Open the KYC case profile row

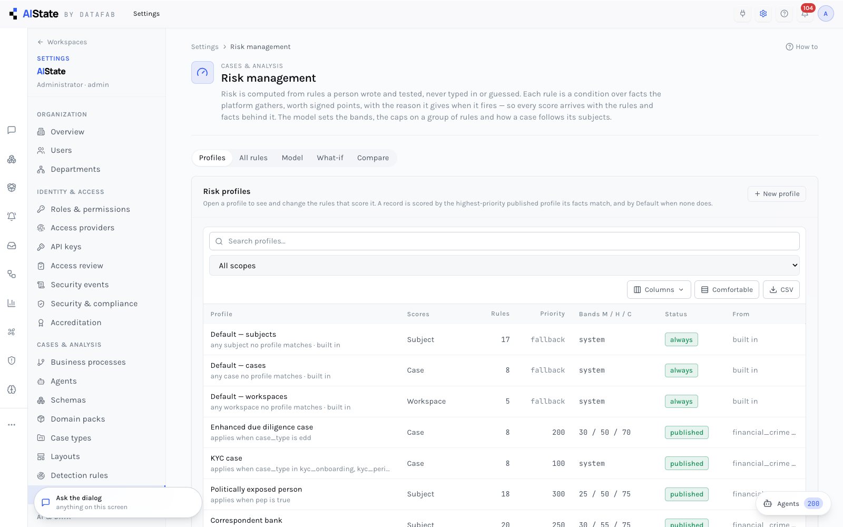504,463
